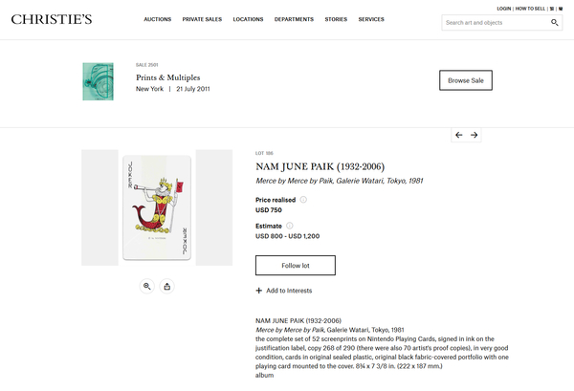Click the Browse Sale button
Viewport: 574px width, 391px height.
pos(466,80)
